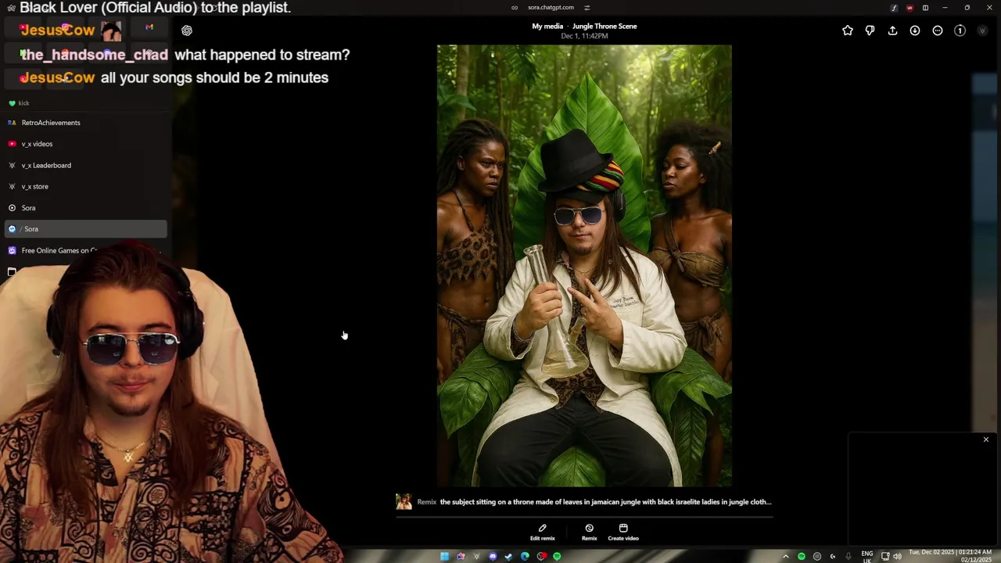Click the Jungle Throne Scene title
This screenshot has height=563, width=1001.
[x=605, y=26]
